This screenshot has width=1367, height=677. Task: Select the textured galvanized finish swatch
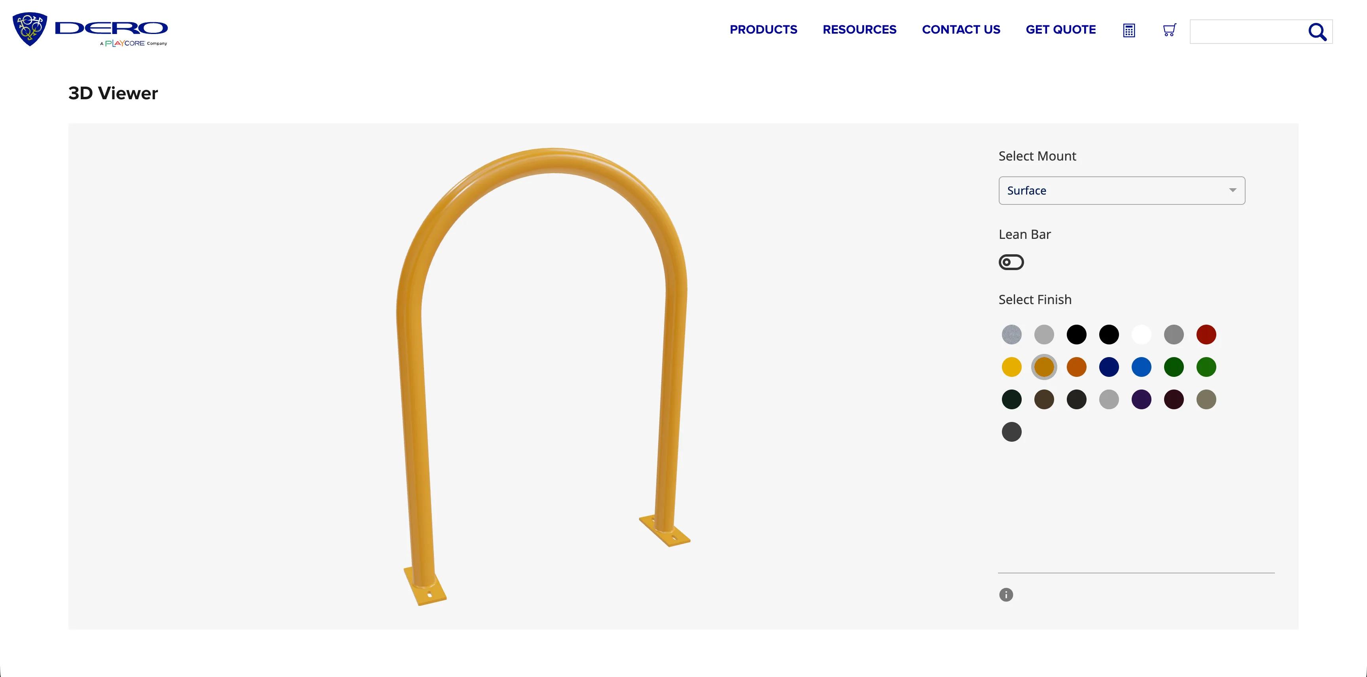tap(1011, 335)
